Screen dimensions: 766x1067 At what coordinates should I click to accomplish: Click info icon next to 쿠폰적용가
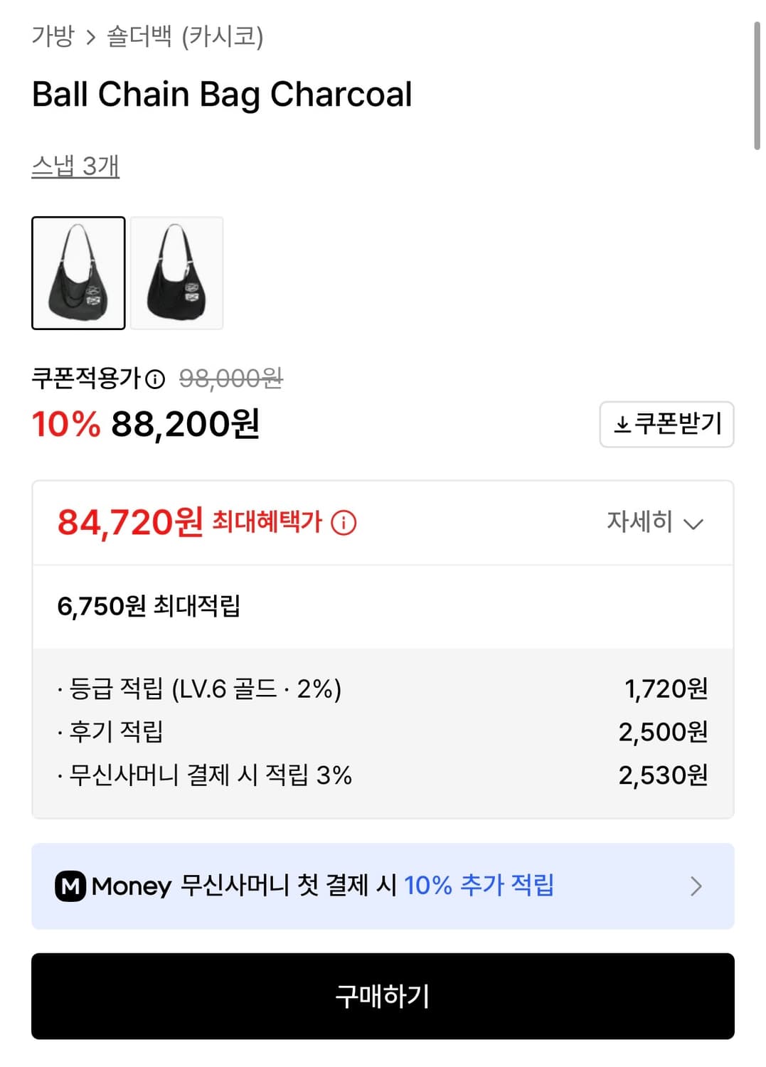tap(155, 379)
